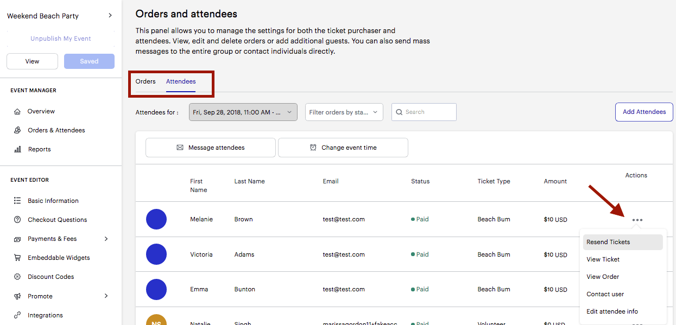Click the Checkout Questions help icon
This screenshot has height=325, width=676.
pos(17,220)
